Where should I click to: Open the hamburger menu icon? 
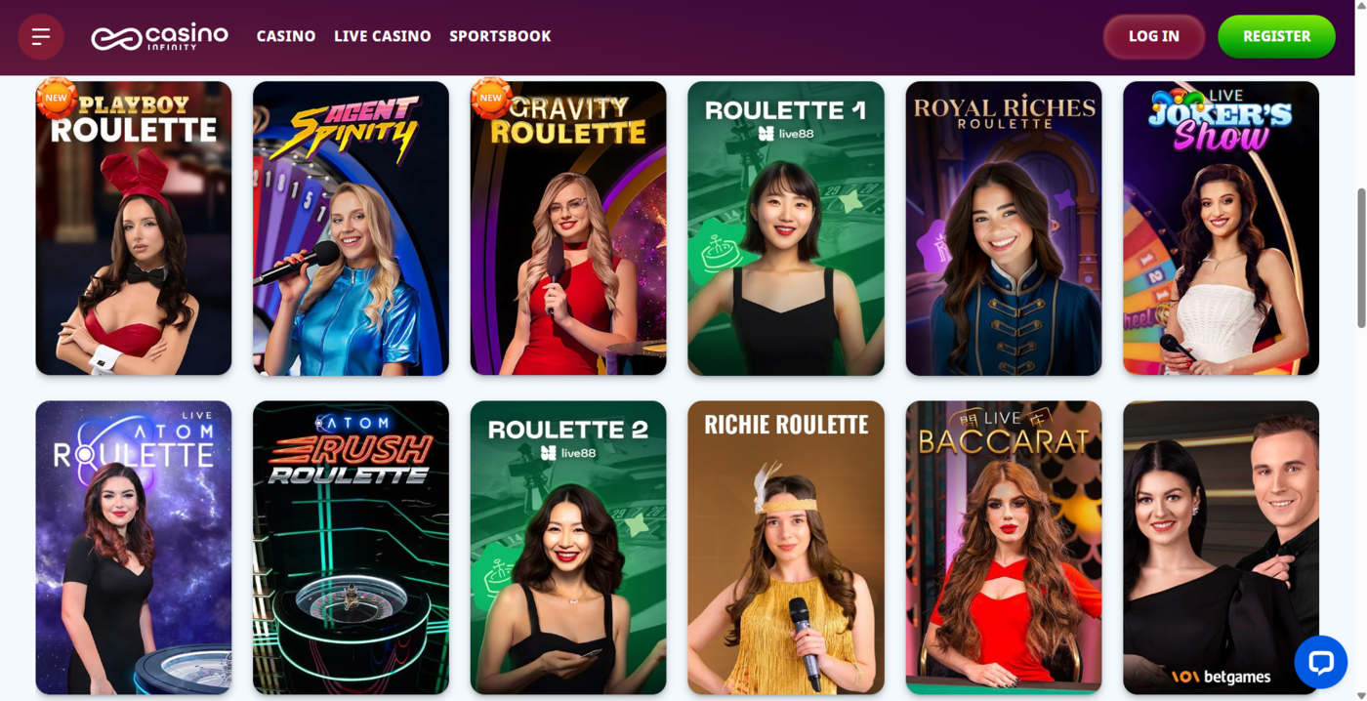41,37
